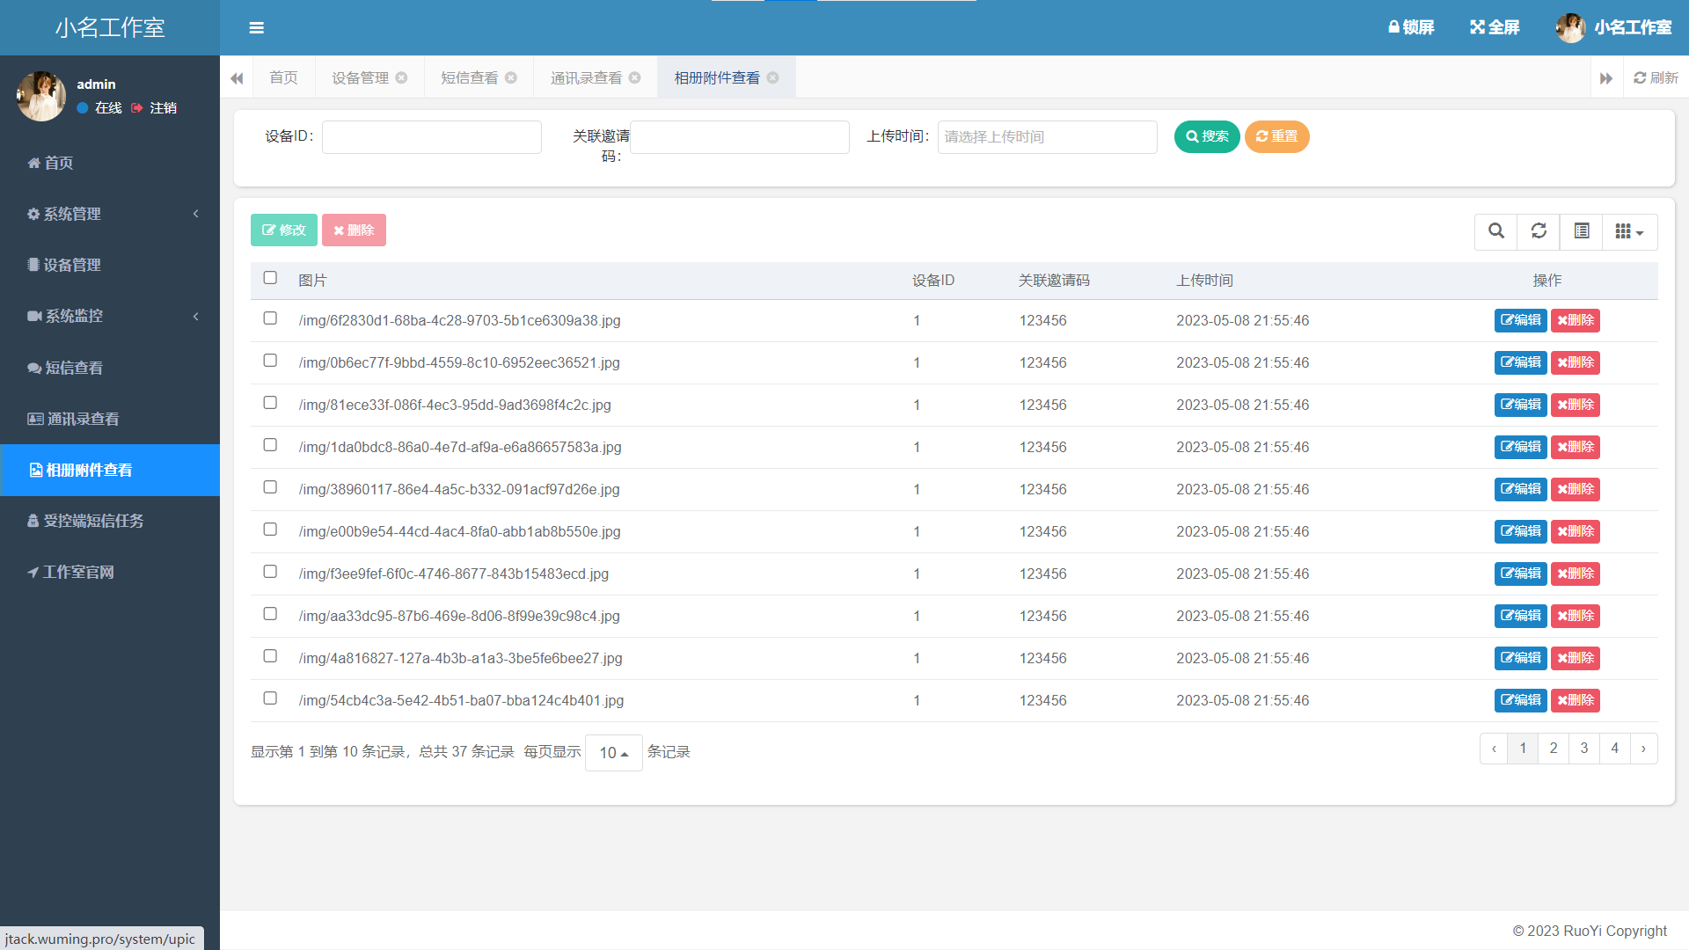Go to previous page arrow

tap(1494, 749)
